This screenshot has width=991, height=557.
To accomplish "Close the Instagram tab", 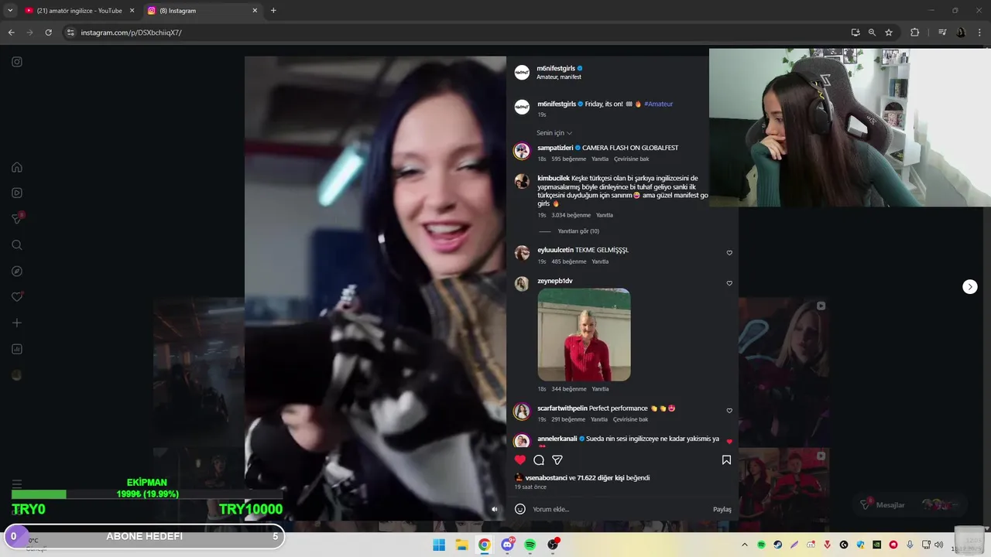I will 255,11.
